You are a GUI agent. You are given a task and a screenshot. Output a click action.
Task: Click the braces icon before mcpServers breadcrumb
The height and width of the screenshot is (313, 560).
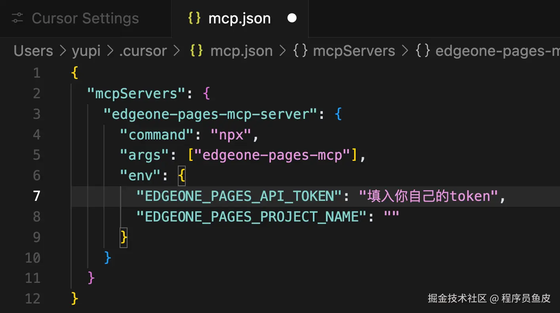pyautogui.click(x=300, y=51)
